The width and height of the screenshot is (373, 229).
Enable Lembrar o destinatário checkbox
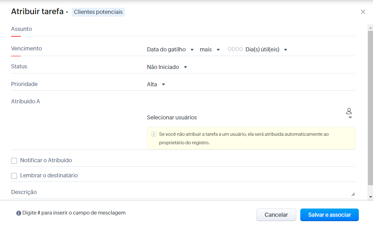14,176
